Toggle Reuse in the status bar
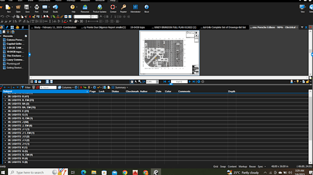This screenshot has width=313, height=175. pyautogui.click(x=252, y=166)
